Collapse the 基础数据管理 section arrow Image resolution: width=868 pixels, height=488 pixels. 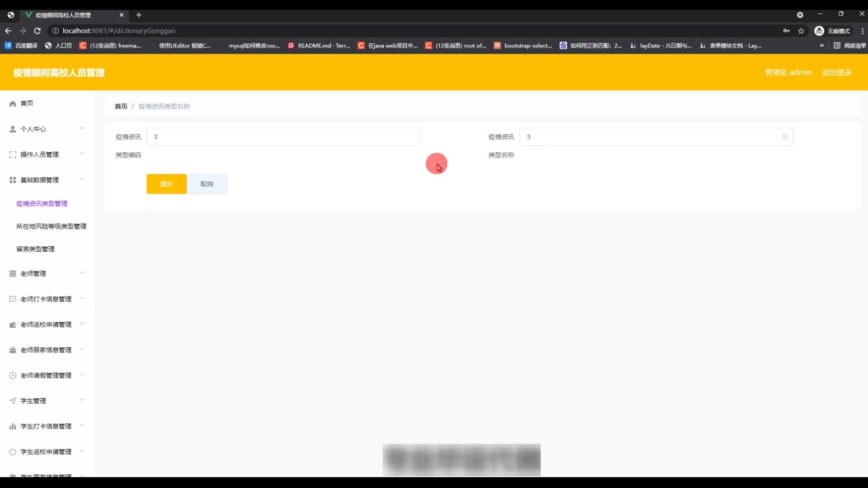coord(82,179)
